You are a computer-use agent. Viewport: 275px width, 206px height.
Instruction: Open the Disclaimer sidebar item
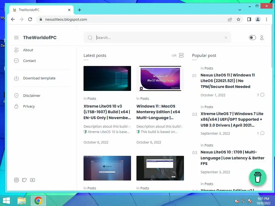pyautogui.click(x=32, y=96)
